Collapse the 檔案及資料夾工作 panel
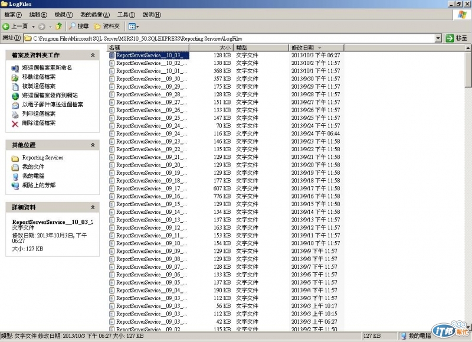This screenshot has height=342, width=472. tap(93, 55)
